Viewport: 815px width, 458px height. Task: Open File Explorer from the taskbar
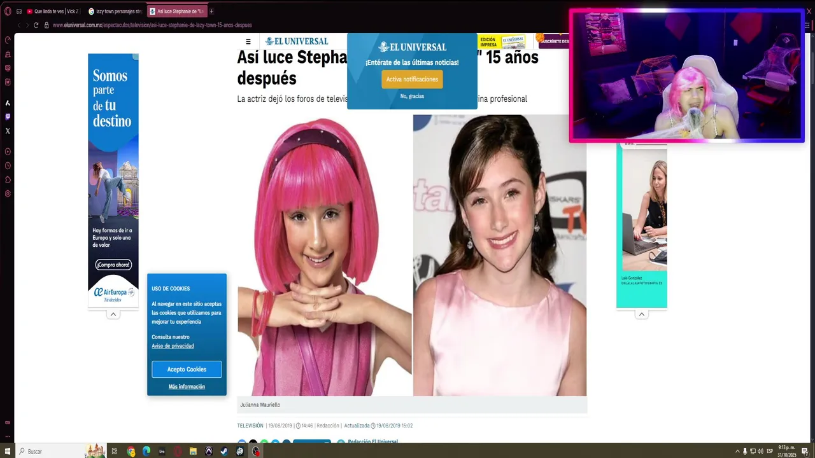193,451
